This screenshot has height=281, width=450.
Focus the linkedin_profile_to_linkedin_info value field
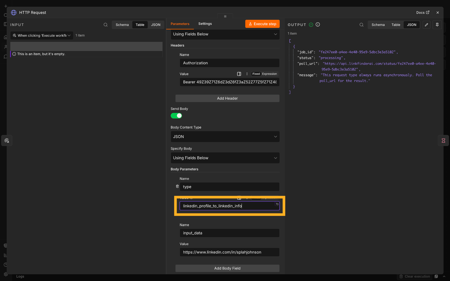pos(230,206)
